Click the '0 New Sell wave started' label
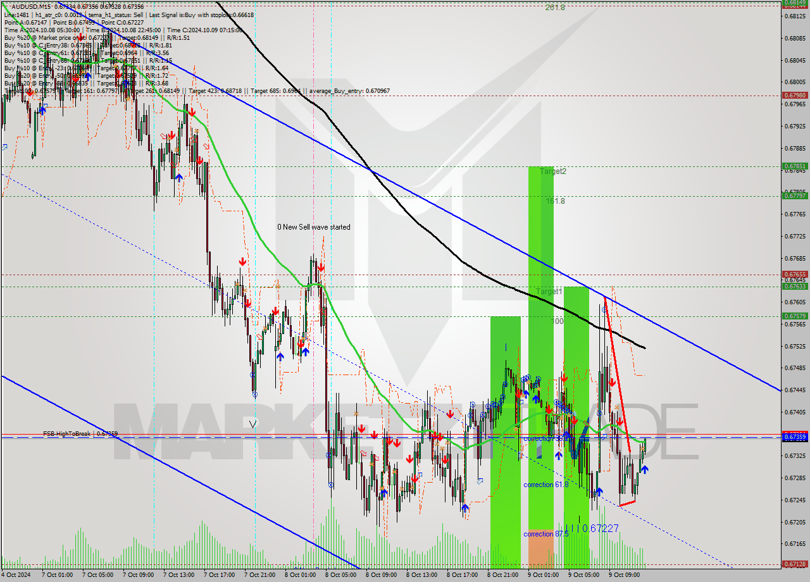 pos(313,227)
